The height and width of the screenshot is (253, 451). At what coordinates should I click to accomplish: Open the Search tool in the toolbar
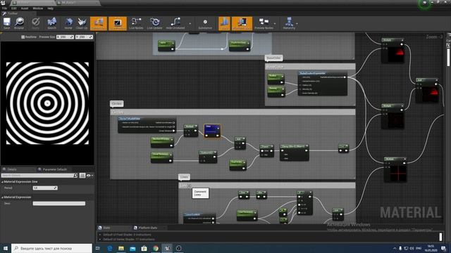point(51,23)
